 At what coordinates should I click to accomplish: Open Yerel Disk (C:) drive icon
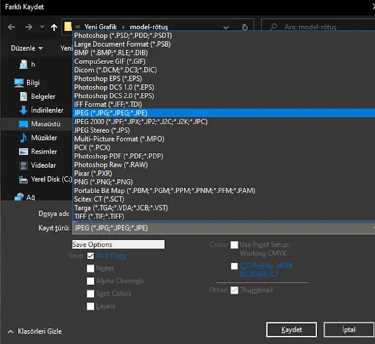pos(23,179)
